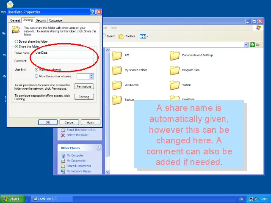Screen dimensions: 271x203
Task: Click the Share name text field
Action: (x=64, y=53)
